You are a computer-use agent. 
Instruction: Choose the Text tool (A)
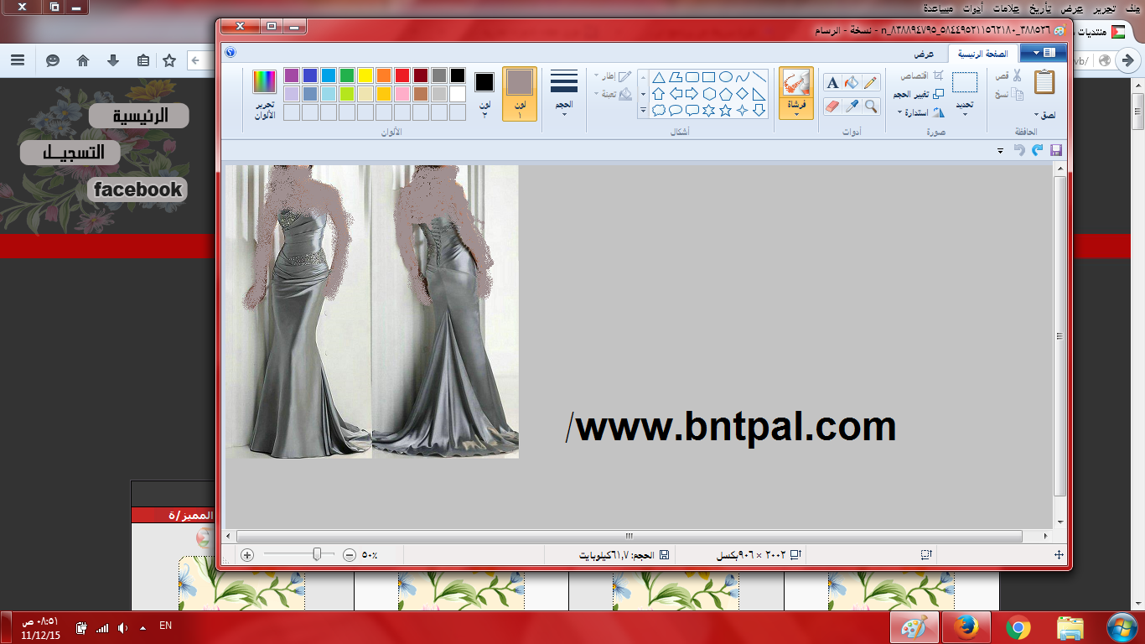(832, 82)
